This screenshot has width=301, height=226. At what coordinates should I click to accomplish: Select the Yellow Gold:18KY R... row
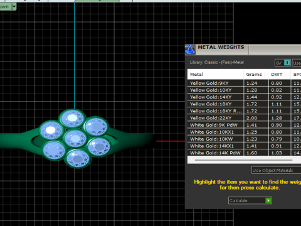244,111
